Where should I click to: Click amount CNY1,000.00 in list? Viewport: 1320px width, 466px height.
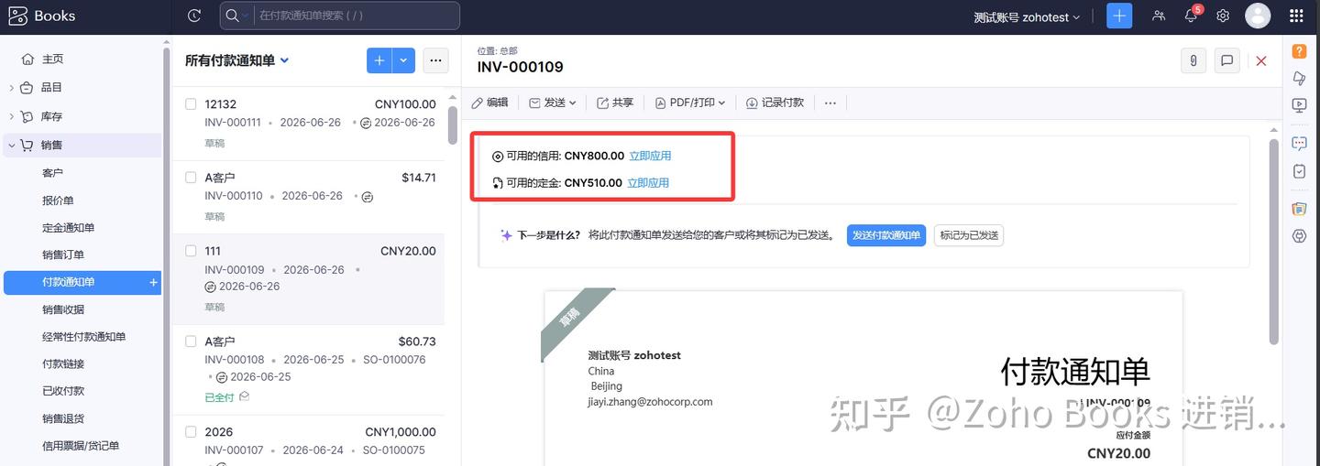[x=401, y=432]
